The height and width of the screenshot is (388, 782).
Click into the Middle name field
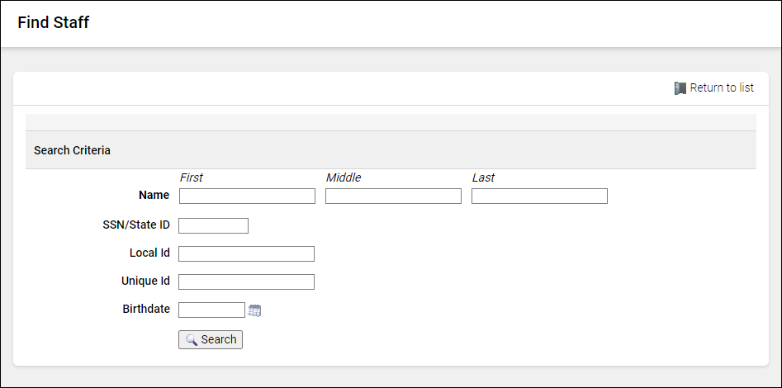point(393,196)
